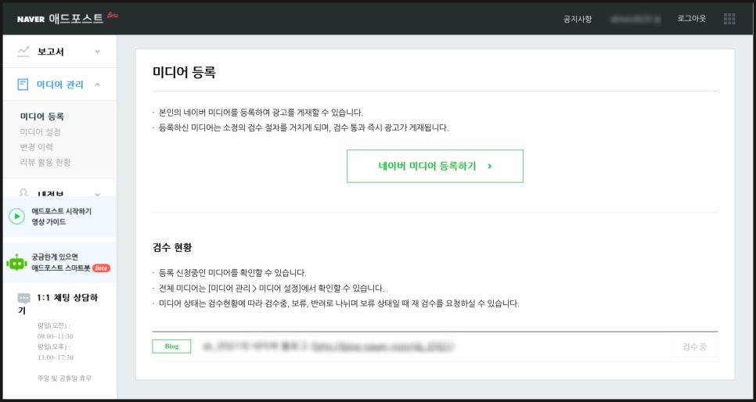Click the 미디어 등록 page heading

tap(184, 72)
